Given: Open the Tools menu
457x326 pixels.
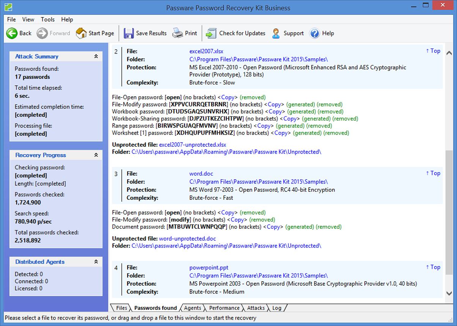Looking at the screenshot, I should coord(48,19).
